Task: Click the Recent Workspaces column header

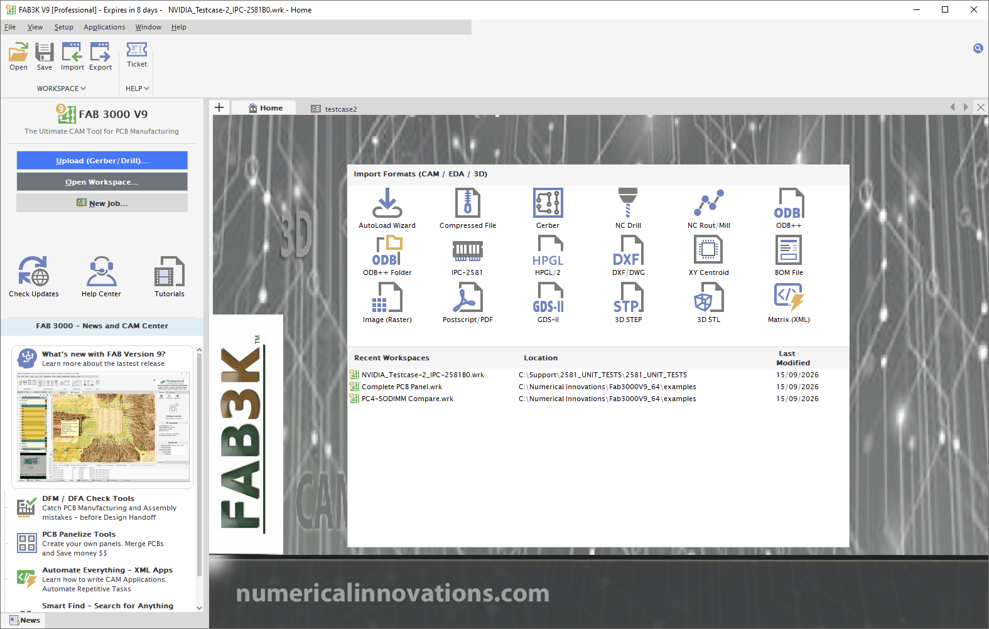Action: tap(392, 358)
